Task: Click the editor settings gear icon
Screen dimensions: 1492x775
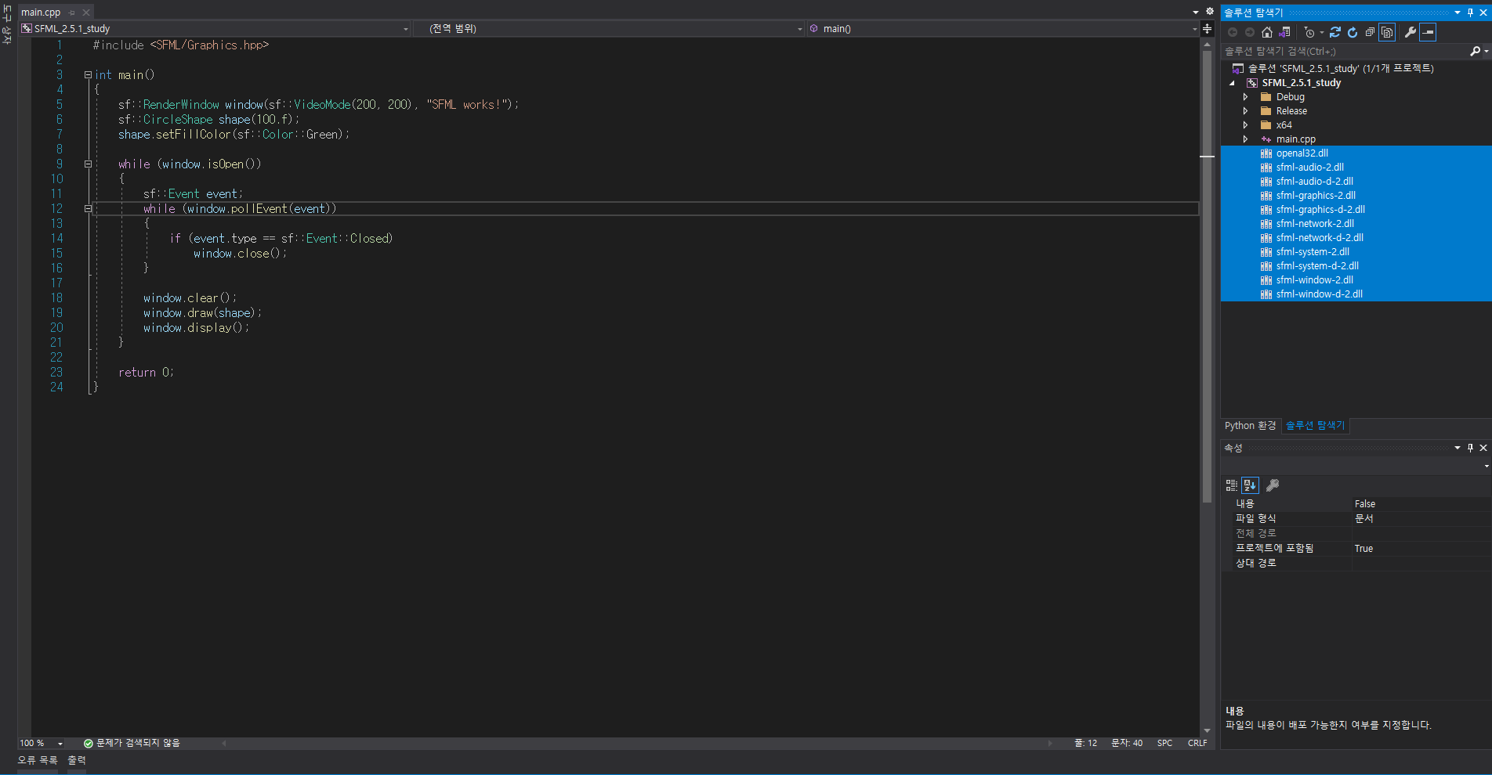Action: tap(1209, 12)
